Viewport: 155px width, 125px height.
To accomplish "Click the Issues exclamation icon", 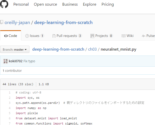I will click(x=27, y=36).
